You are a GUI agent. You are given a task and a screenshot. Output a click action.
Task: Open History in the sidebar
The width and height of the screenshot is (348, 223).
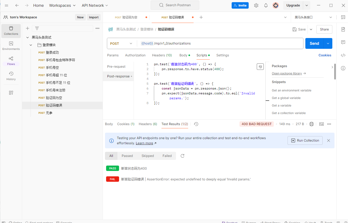[11, 76]
